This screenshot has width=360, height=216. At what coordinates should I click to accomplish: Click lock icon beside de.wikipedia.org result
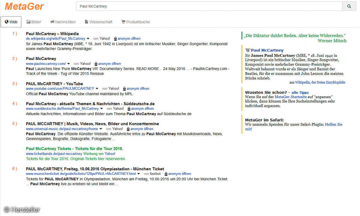coord(115,39)
